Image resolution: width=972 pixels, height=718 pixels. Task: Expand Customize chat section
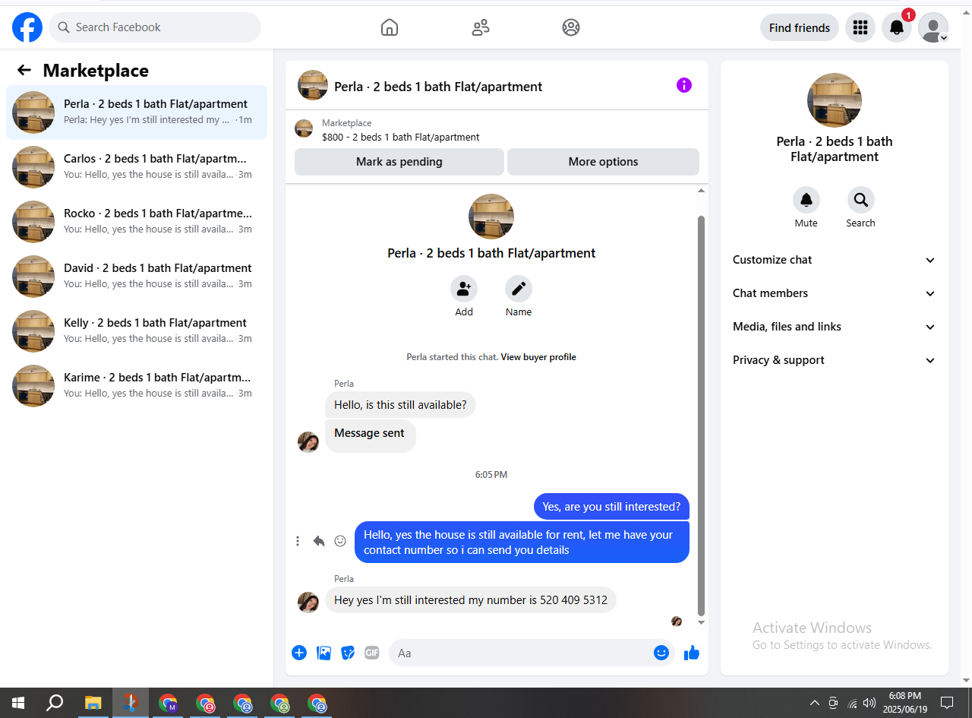click(835, 260)
